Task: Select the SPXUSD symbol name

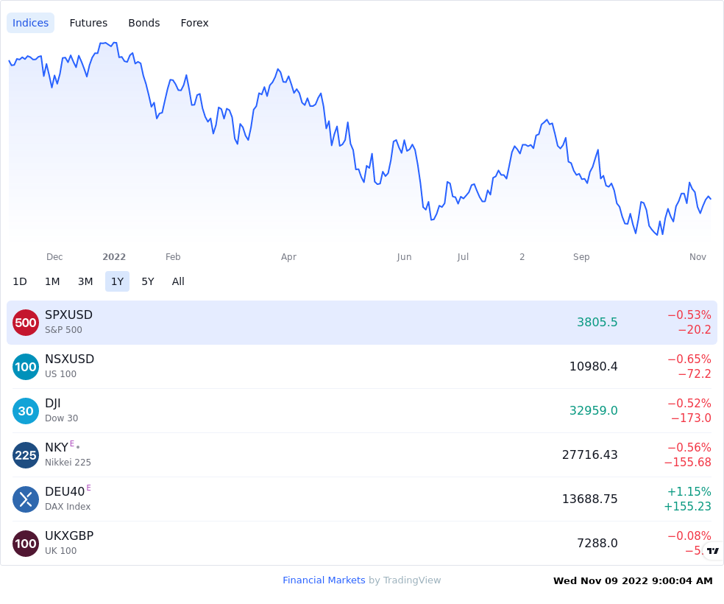Action: point(69,315)
